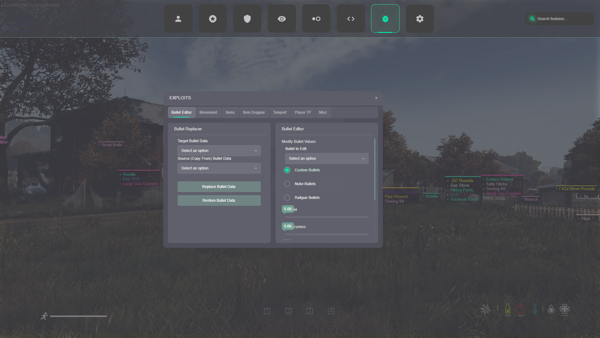The image size is (600, 338).
Task: Expand the Target Bullet Data dropdown
Action: coord(219,151)
